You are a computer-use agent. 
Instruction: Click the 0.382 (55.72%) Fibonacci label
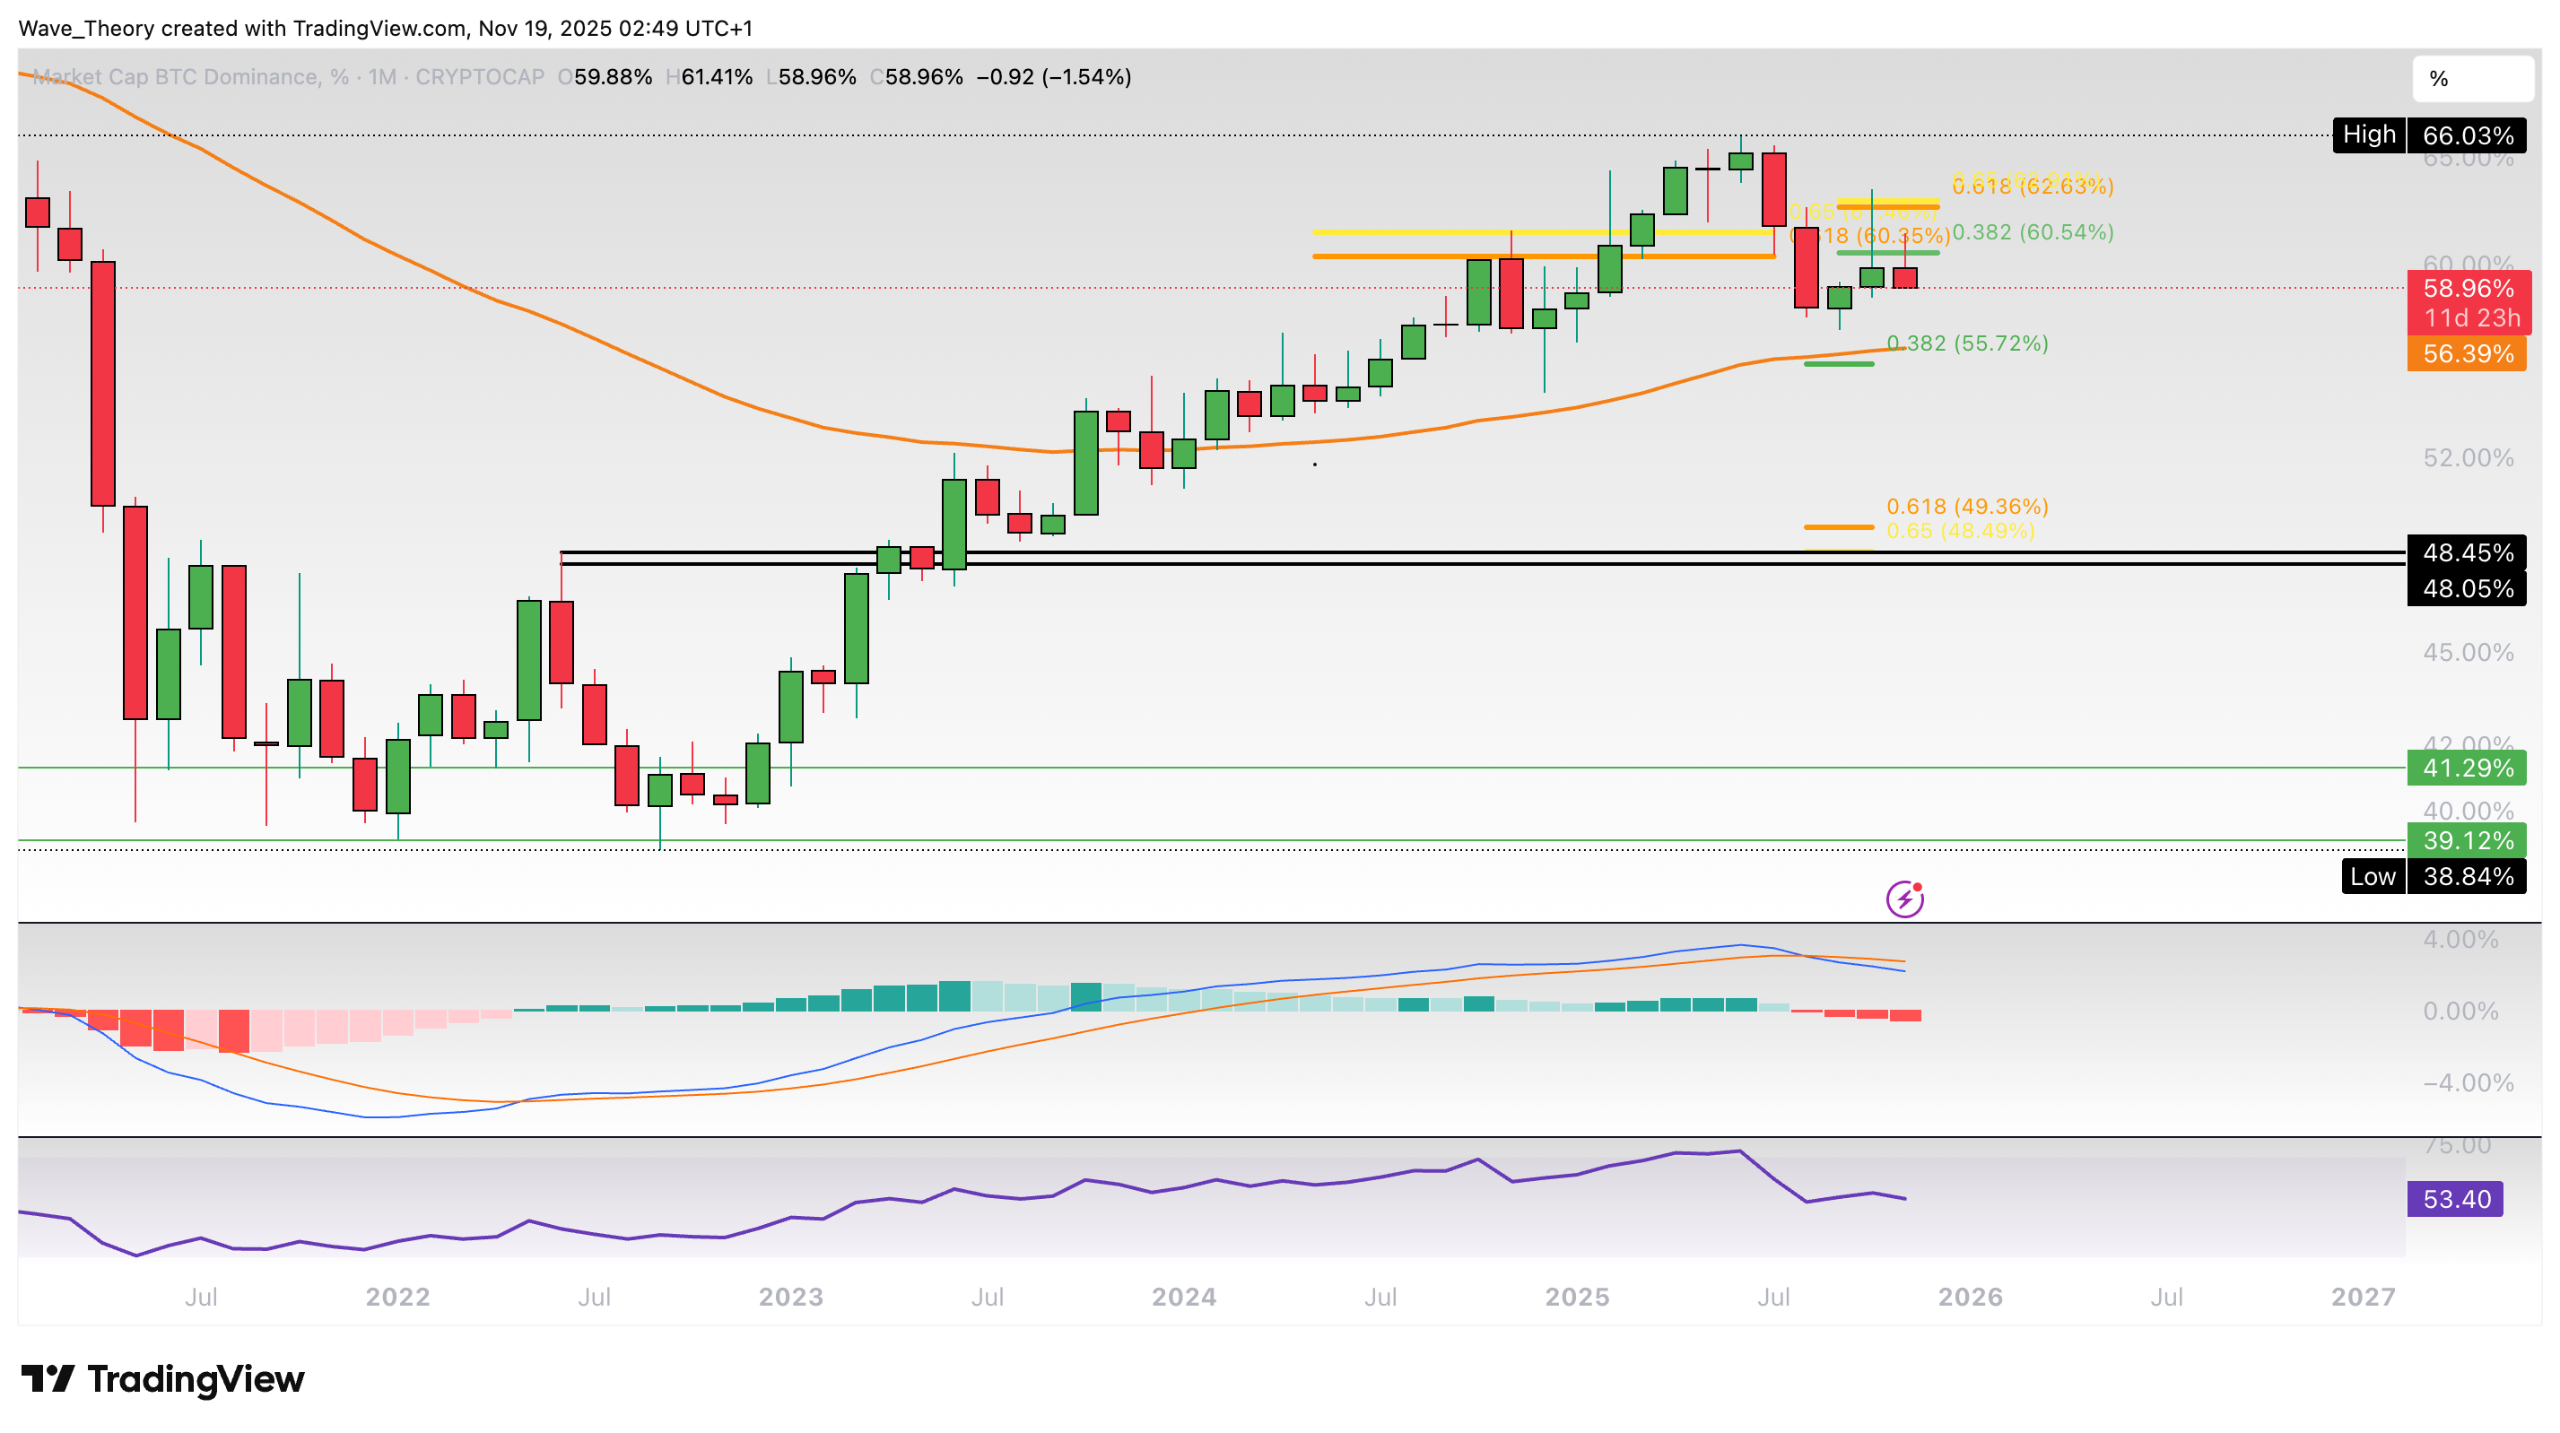pos(1967,343)
